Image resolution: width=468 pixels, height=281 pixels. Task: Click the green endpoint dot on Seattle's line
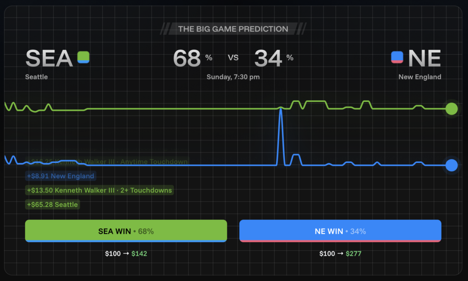(451, 109)
